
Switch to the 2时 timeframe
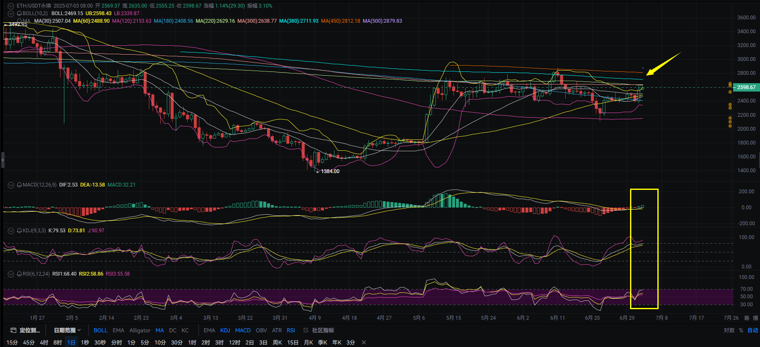pos(206,342)
